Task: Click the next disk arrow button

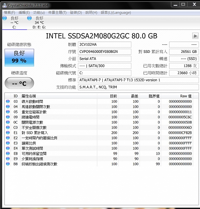Action: [195, 36]
